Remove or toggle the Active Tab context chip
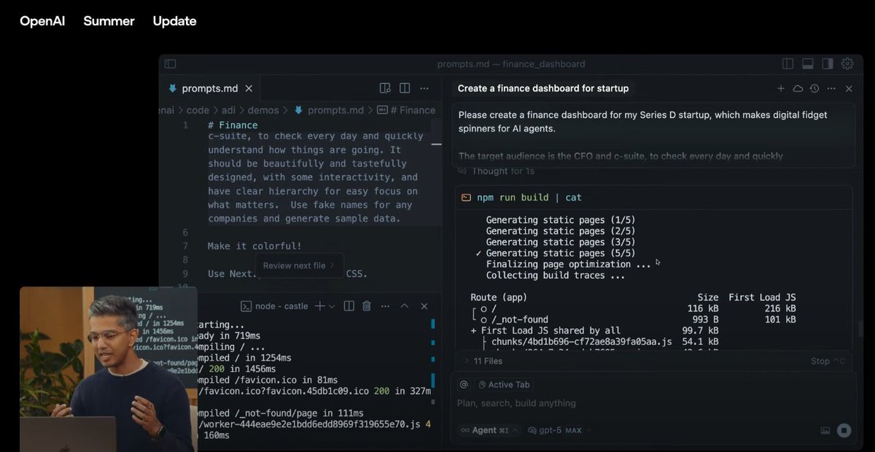The width and height of the screenshot is (875, 452). click(x=504, y=384)
